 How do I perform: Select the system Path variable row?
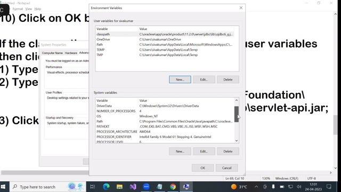165,122
